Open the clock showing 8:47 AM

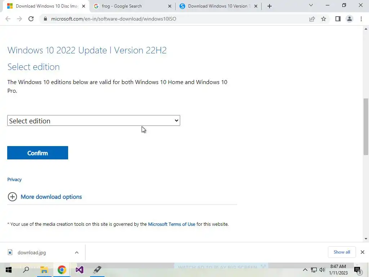(x=338, y=270)
